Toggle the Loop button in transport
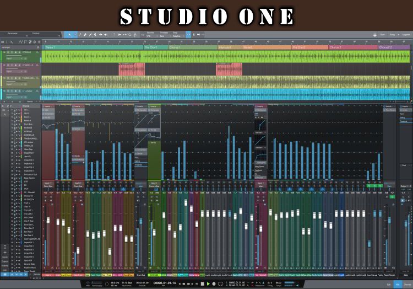Screen dimensions: 413x289 click(x=220, y=283)
